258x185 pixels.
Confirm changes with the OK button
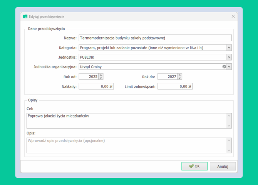coord(194,166)
